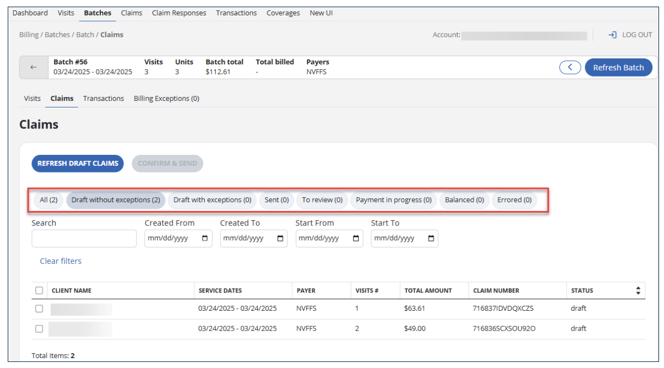Open calendar picker in Start To field
This screenshot has width=664, height=368.
click(x=431, y=239)
